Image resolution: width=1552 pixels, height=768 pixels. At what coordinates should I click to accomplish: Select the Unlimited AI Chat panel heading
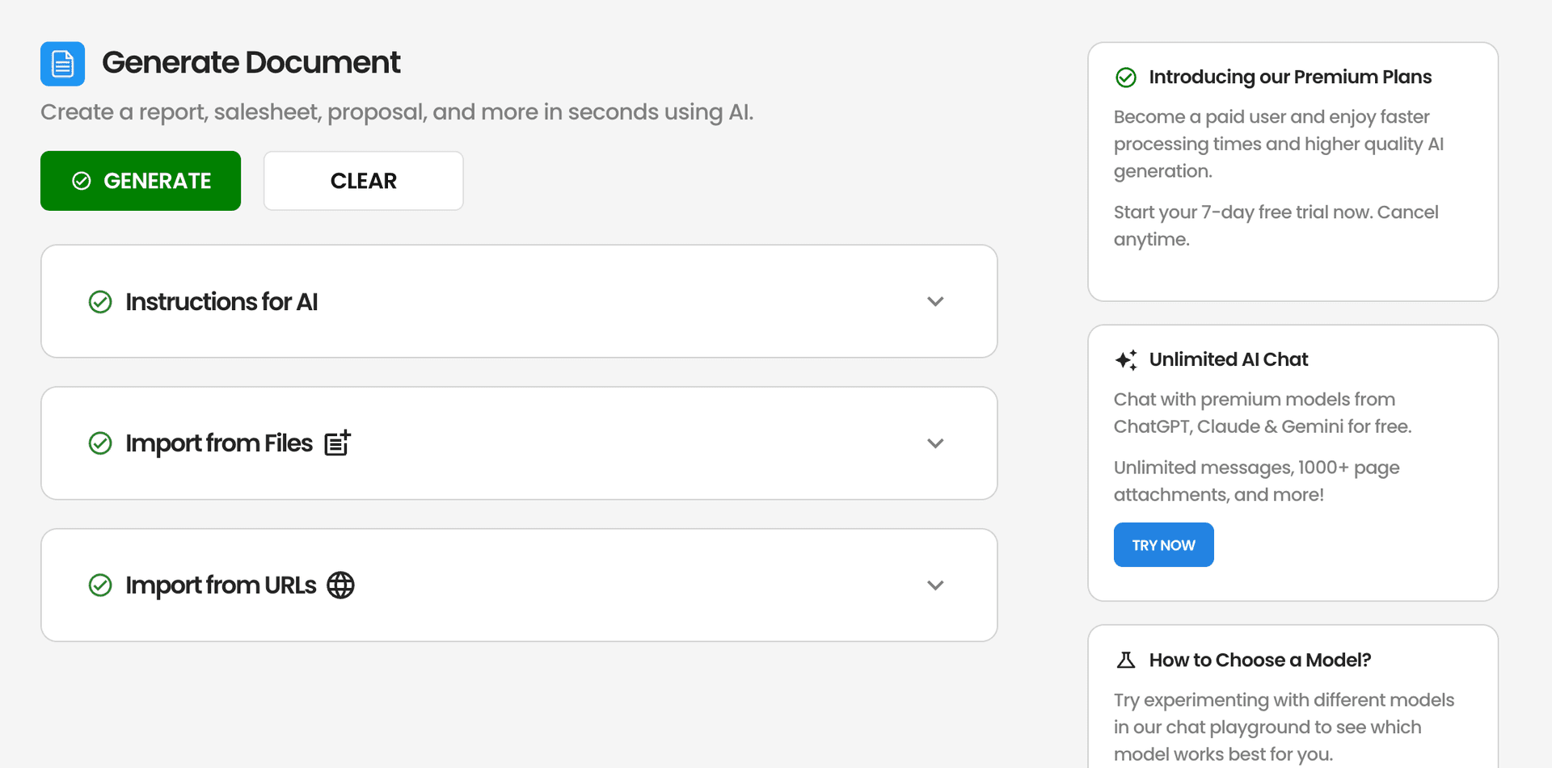coord(1229,359)
